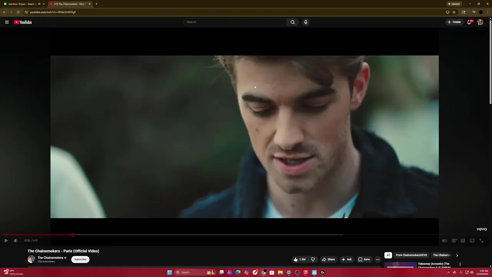Select the All filter chip
492x277 pixels.
(x=388, y=255)
